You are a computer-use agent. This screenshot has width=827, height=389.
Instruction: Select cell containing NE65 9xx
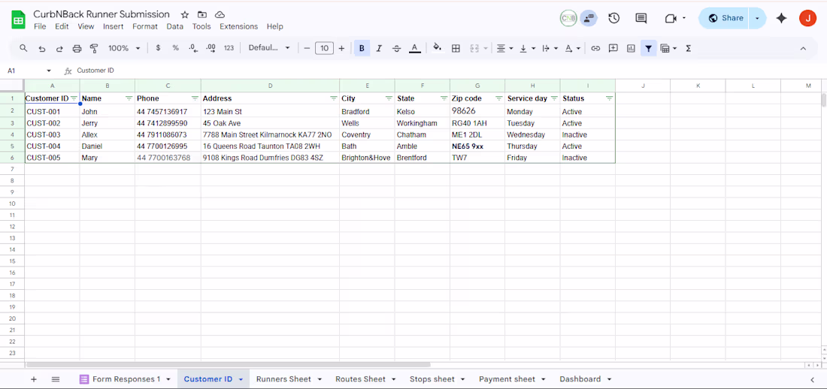477,146
